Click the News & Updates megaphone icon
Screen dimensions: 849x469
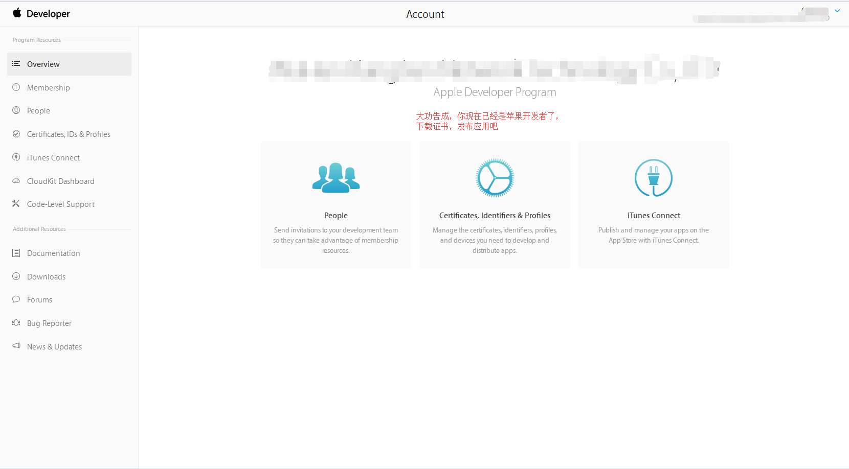coord(16,346)
